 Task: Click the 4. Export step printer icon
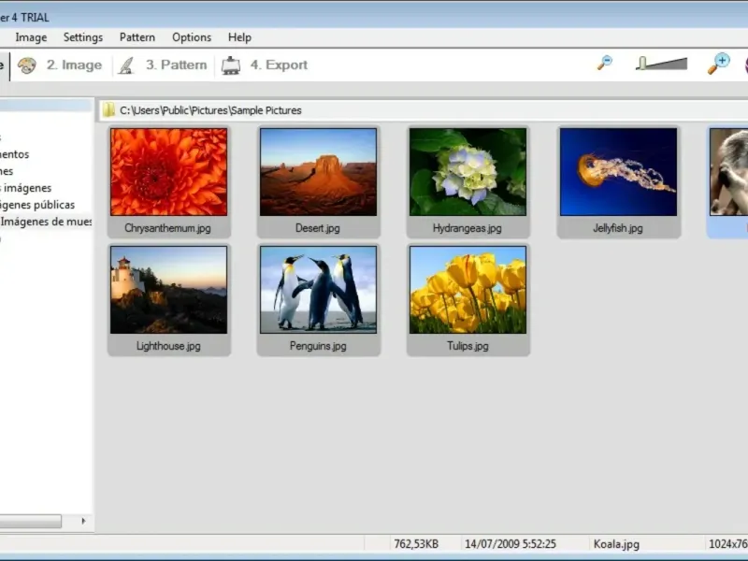point(231,65)
